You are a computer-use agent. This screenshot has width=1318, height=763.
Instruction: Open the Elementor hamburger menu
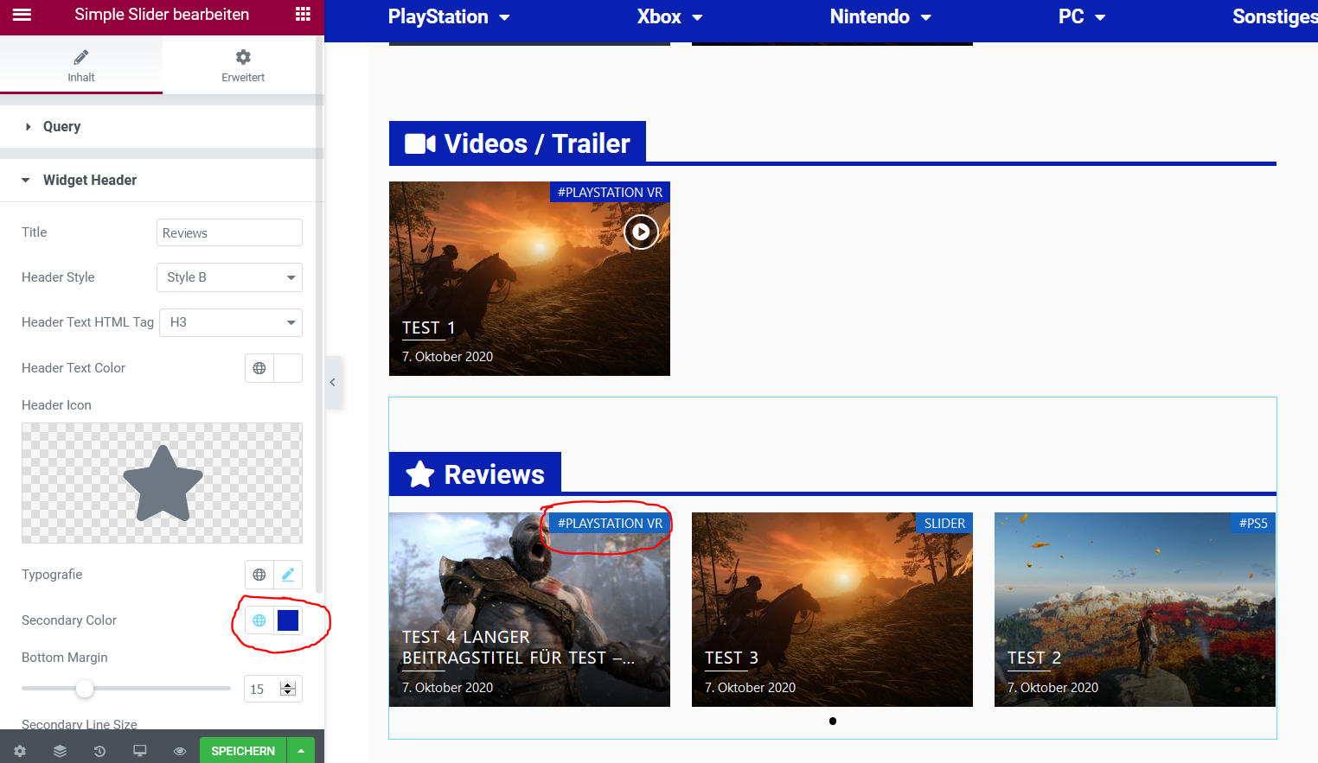[22, 15]
